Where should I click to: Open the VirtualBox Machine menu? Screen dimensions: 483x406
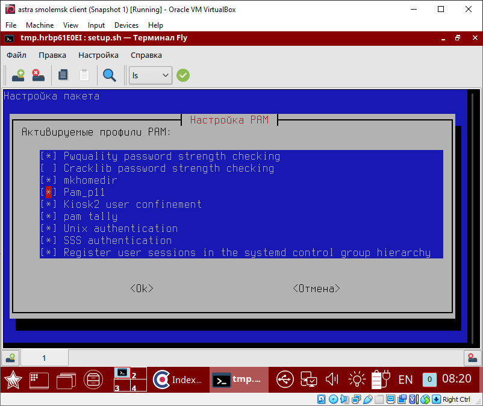click(40, 25)
